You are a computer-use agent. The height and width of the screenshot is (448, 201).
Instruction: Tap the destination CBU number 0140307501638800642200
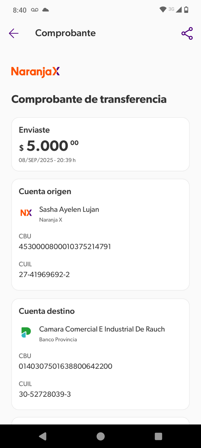point(65,366)
